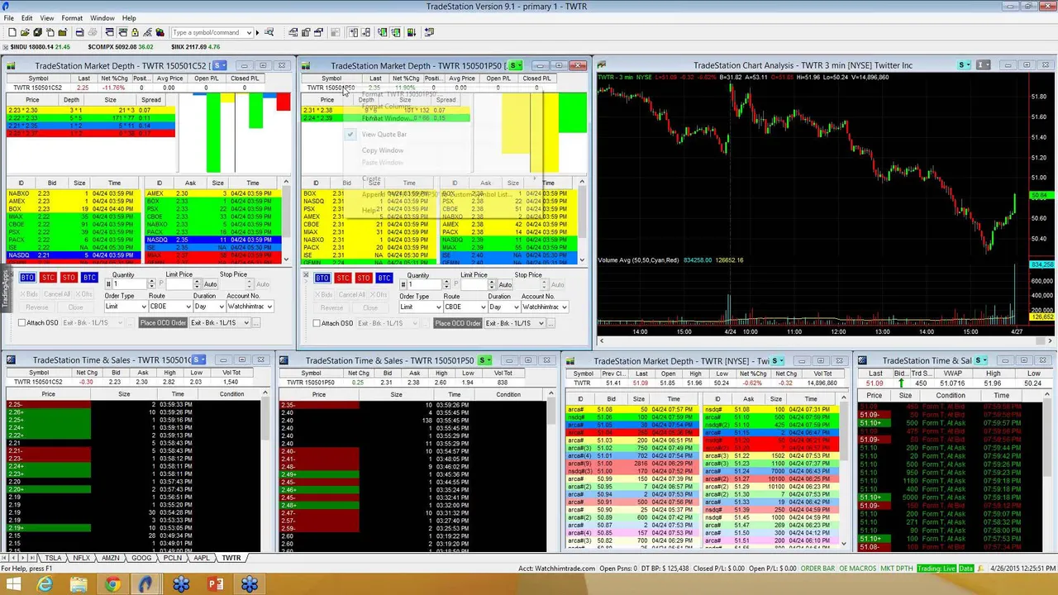Open Windows Start button
This screenshot has width=1058, height=595.
pyautogui.click(x=13, y=584)
